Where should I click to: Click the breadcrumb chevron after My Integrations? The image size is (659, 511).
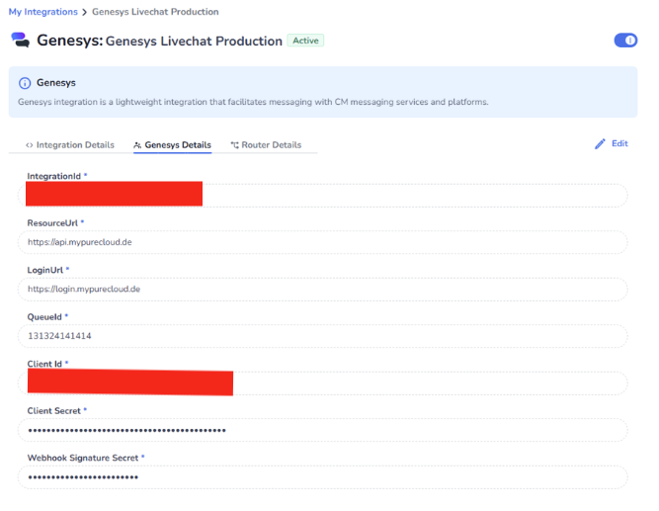[85, 12]
